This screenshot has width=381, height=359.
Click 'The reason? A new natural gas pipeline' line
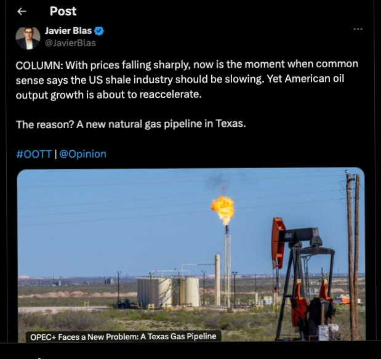[x=131, y=124]
